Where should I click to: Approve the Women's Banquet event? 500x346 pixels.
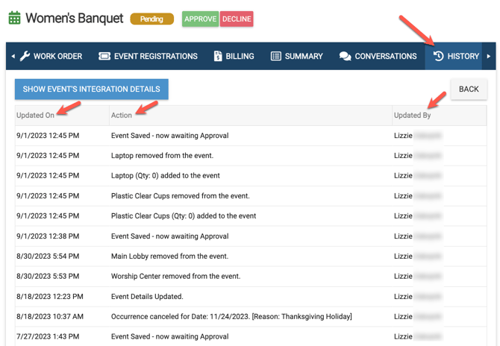[x=200, y=19]
